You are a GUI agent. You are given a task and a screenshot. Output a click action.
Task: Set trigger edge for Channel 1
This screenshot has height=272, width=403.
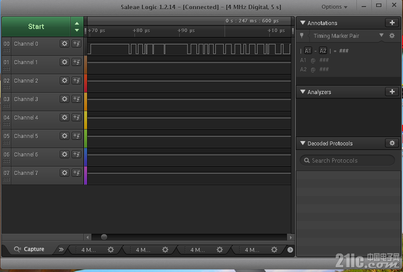76,62
